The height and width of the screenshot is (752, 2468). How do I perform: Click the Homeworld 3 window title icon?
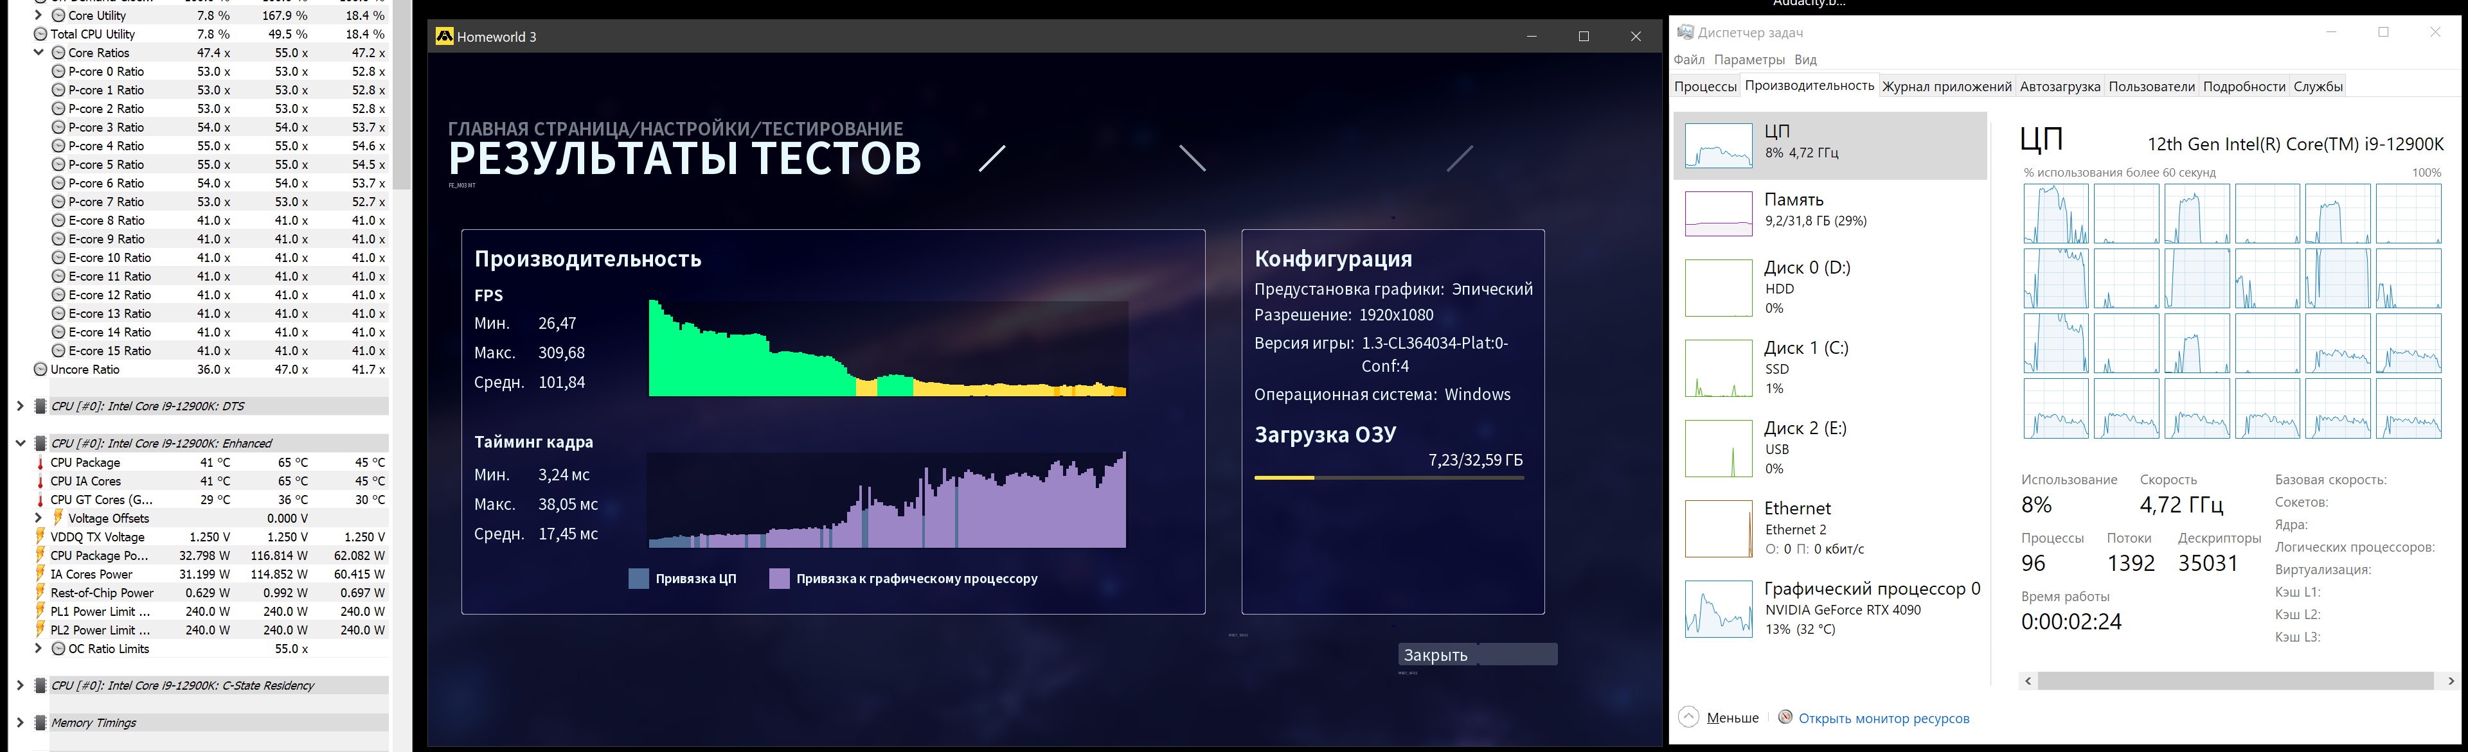pos(445,37)
